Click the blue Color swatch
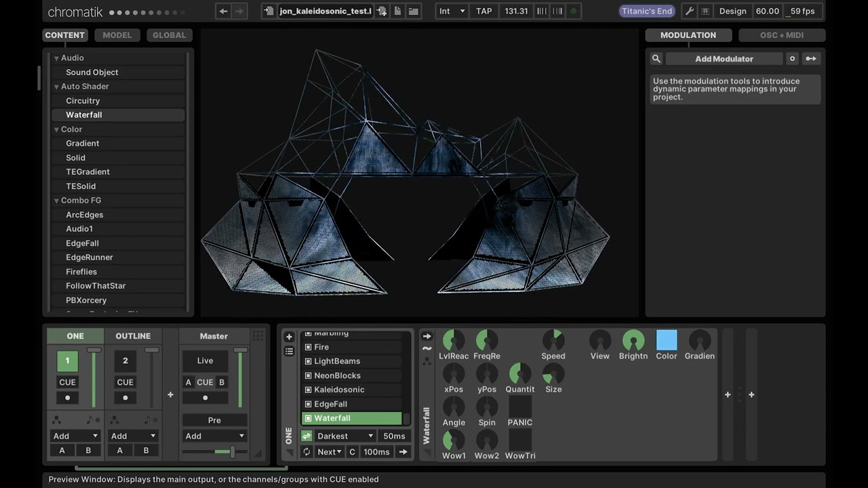This screenshot has height=488, width=868. [x=666, y=340]
